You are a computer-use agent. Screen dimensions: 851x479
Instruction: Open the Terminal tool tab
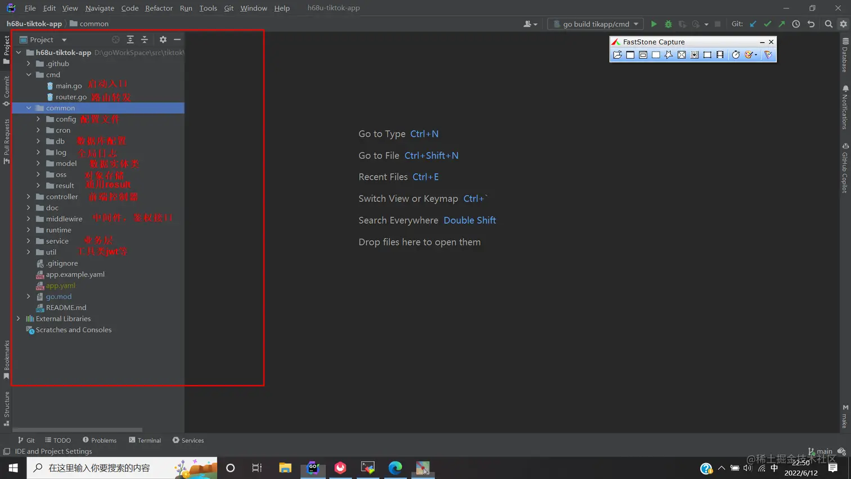(145, 440)
